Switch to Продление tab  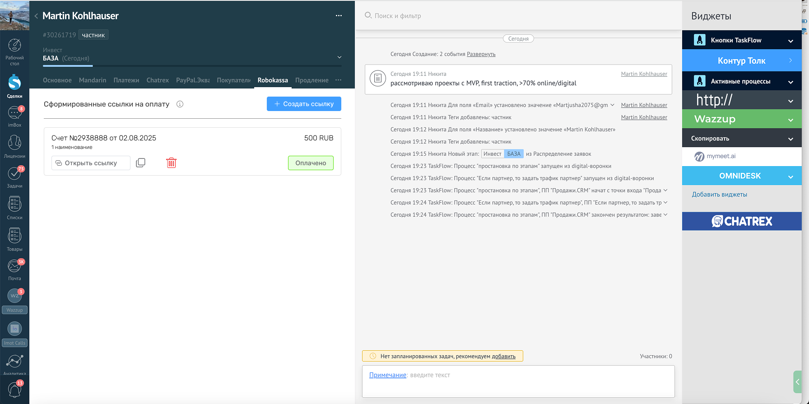pos(312,80)
